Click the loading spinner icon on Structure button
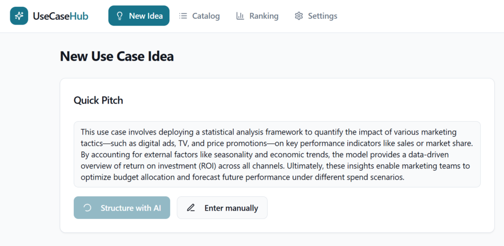The height and width of the screenshot is (246, 504). pyautogui.click(x=88, y=208)
